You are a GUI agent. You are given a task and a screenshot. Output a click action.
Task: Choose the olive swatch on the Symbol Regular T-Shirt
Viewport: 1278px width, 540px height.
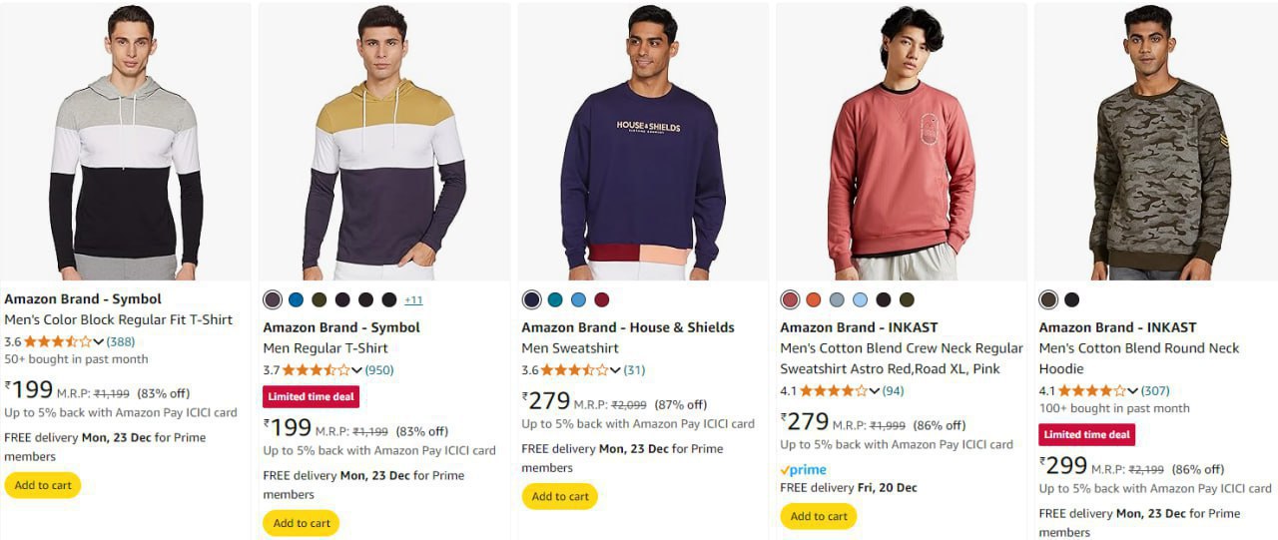click(x=319, y=299)
